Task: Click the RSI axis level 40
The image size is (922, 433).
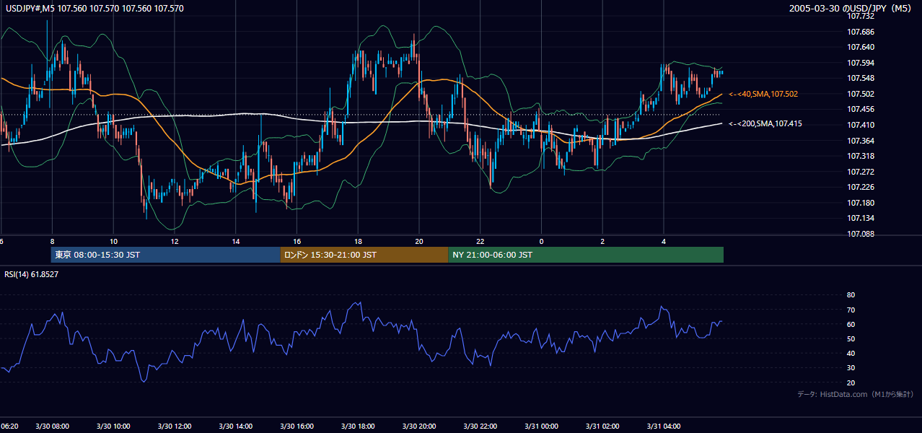Action: [x=851, y=353]
